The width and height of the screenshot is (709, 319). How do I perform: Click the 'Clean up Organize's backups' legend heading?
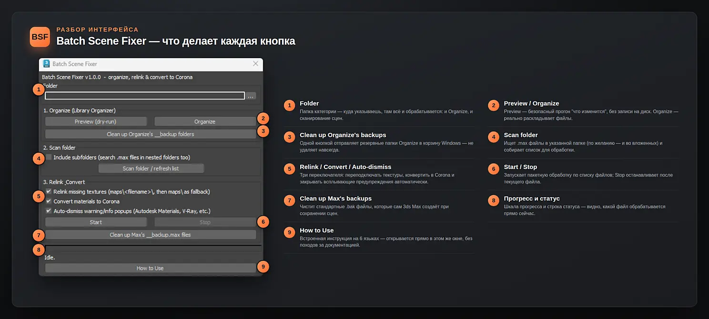(343, 135)
